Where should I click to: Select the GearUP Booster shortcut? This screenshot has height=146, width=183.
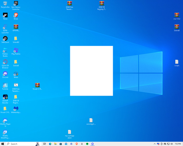click(x=5, y=99)
